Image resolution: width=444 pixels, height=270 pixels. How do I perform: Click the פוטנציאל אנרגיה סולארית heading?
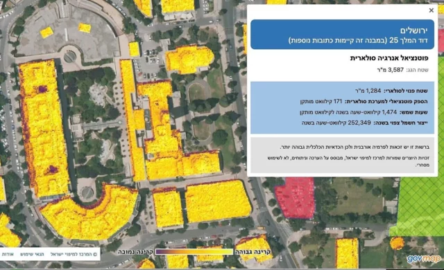pos(389,58)
